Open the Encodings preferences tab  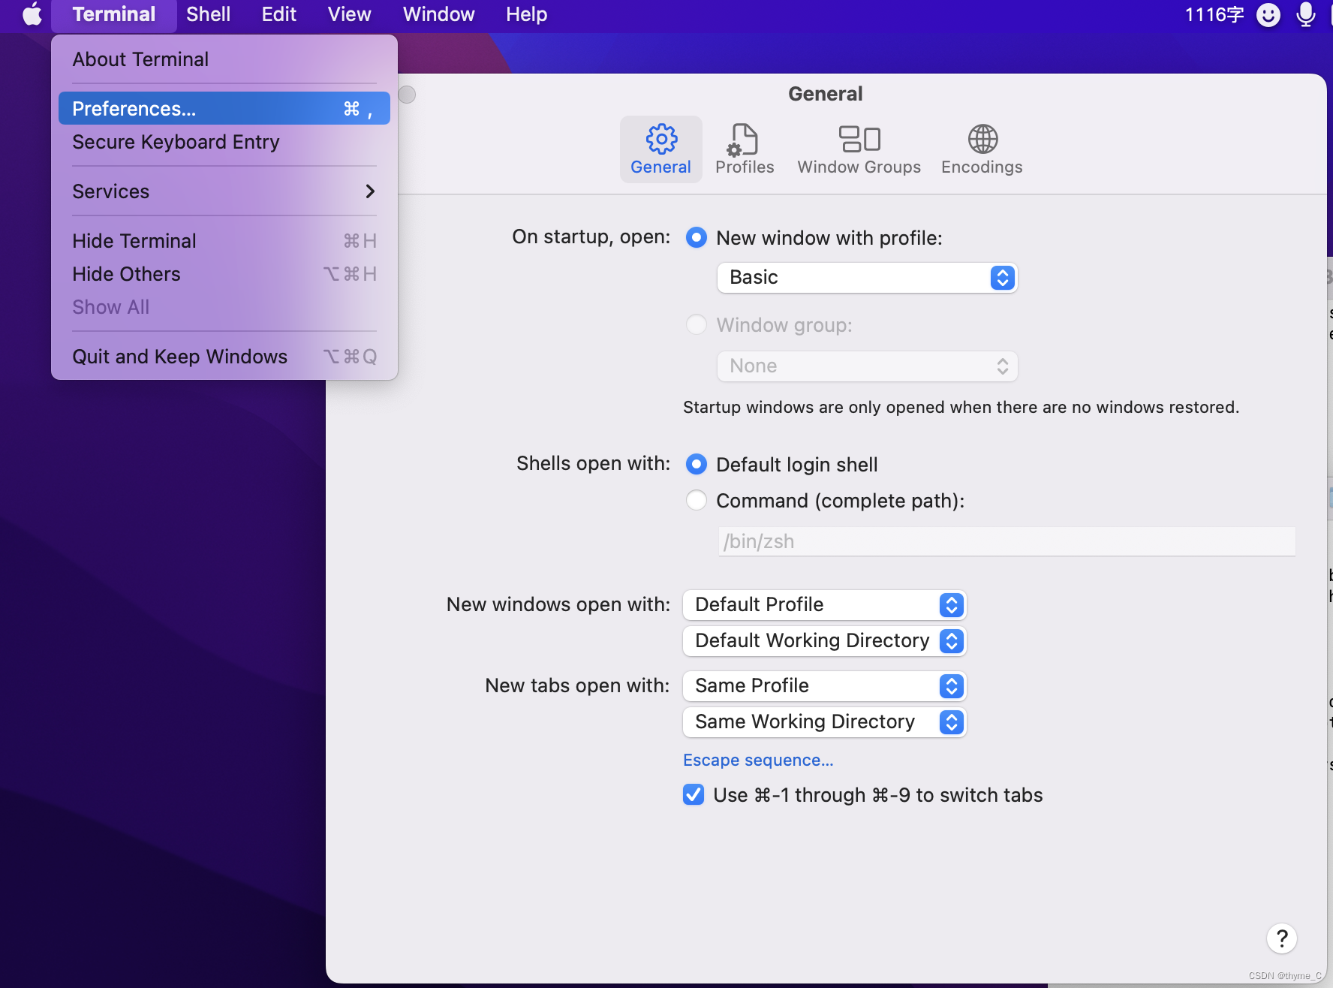pyautogui.click(x=982, y=149)
